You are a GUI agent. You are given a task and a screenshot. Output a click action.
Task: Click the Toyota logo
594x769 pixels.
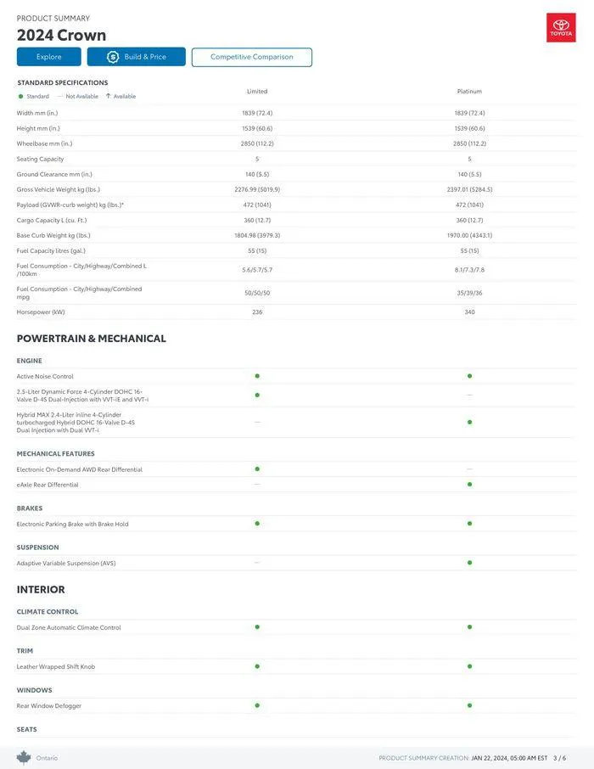click(x=561, y=28)
